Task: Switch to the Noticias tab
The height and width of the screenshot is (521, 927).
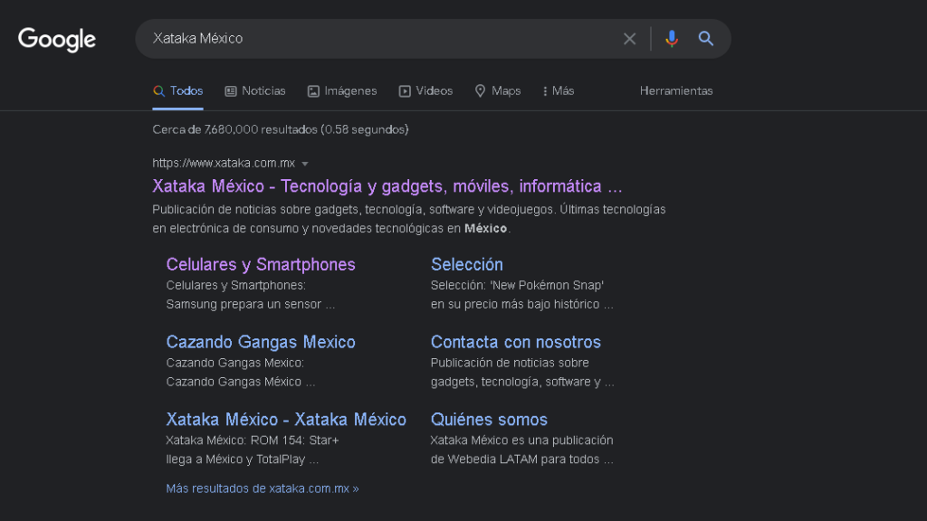Action: 263,90
